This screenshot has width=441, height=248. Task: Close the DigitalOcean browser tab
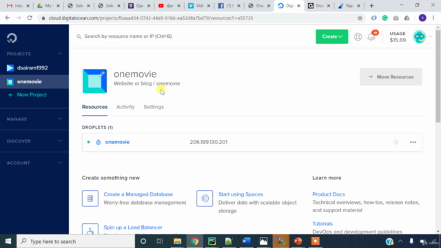pyautogui.click(x=298, y=6)
